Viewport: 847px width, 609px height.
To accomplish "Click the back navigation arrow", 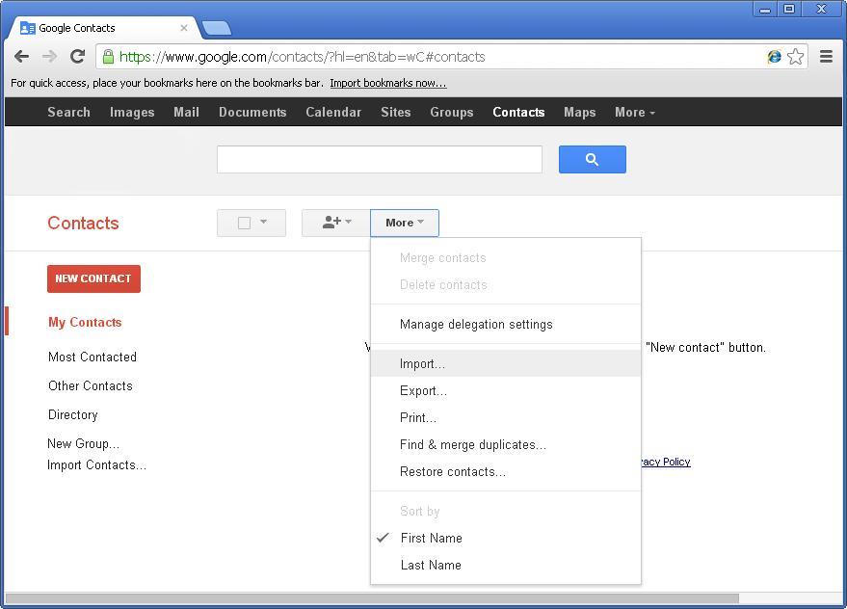I will (21, 57).
